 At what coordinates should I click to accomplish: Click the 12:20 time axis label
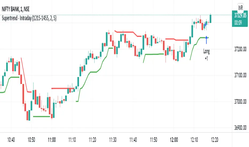coord(215,140)
